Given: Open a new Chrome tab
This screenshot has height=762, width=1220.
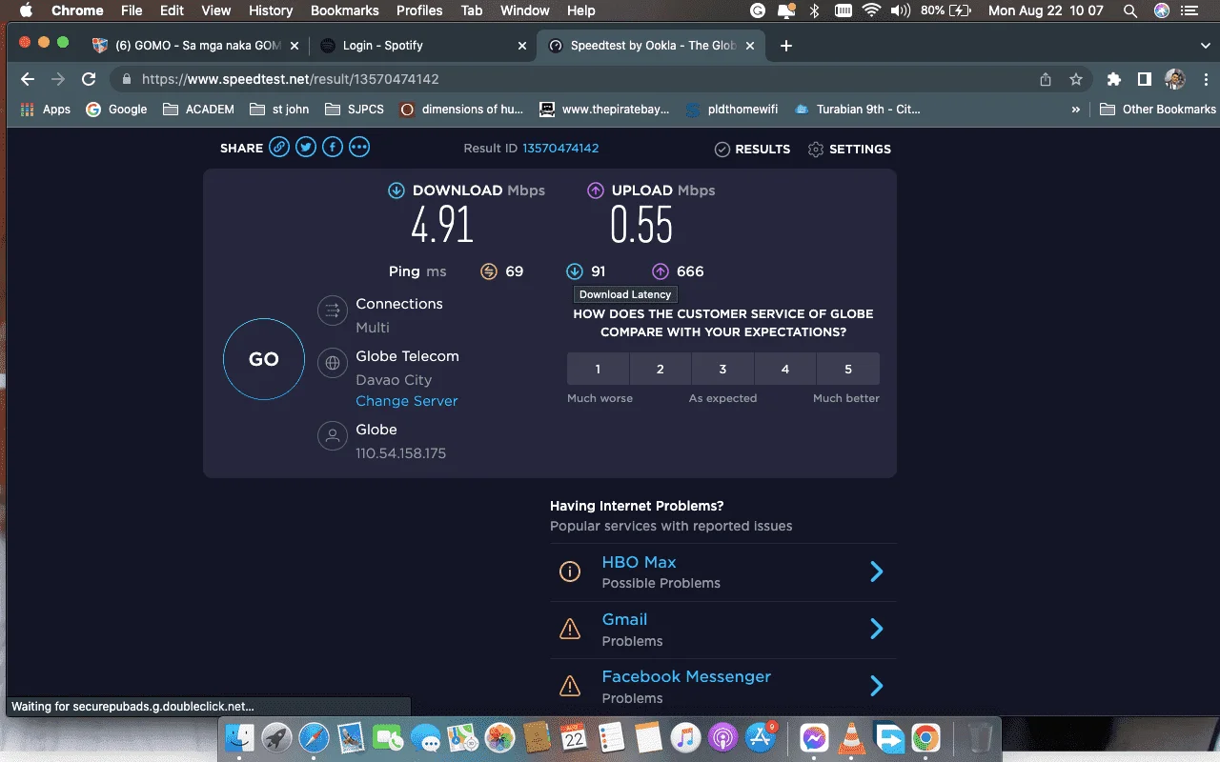Looking at the screenshot, I should [786, 46].
